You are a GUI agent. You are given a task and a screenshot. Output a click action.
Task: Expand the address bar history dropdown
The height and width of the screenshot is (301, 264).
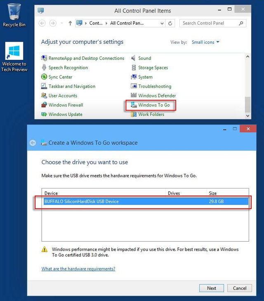162,24
